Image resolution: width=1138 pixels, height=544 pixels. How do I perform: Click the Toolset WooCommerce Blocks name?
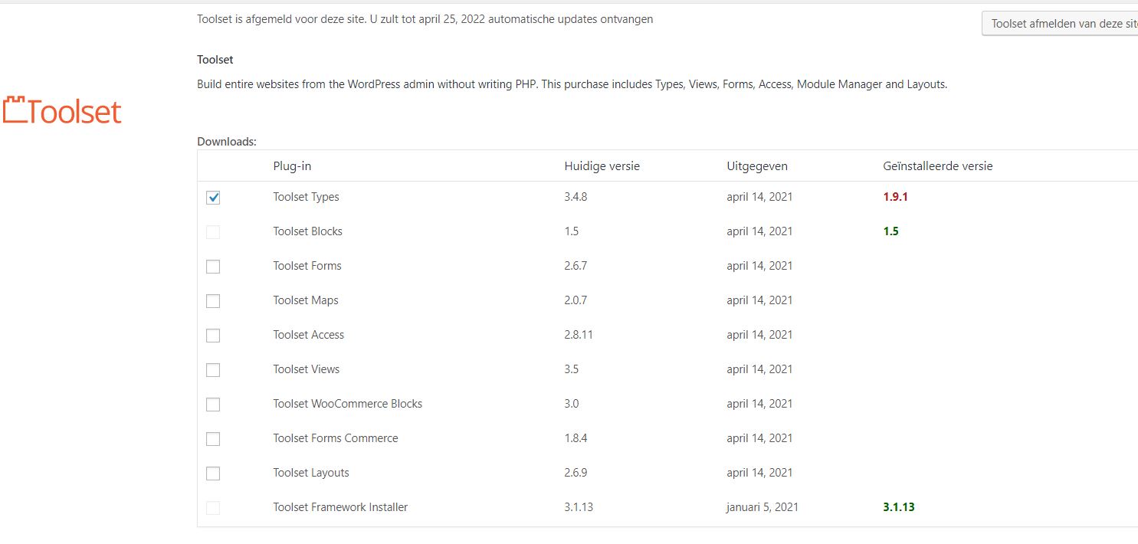point(348,404)
